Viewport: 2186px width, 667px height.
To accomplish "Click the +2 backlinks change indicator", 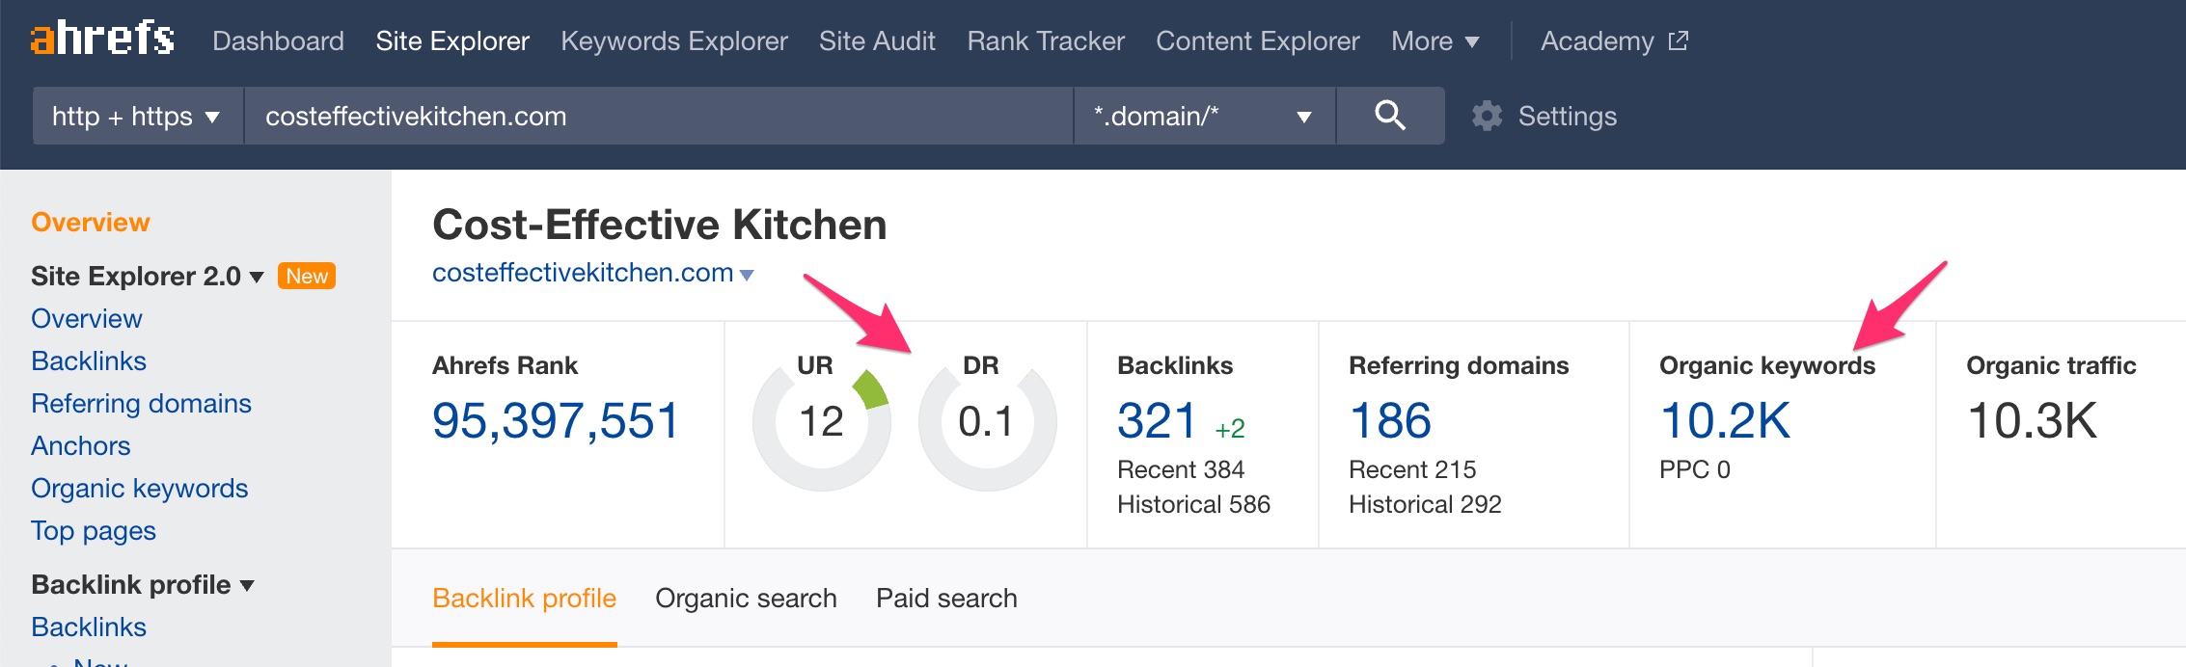I will 1230,428.
